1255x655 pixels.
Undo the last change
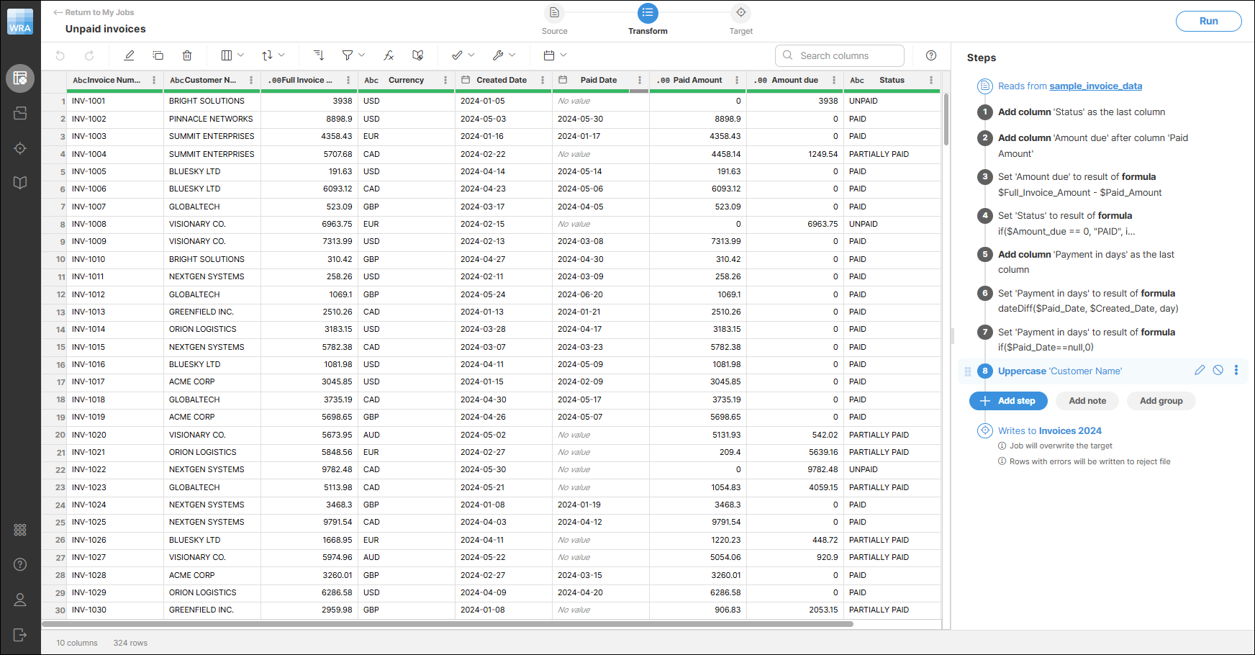(x=60, y=55)
